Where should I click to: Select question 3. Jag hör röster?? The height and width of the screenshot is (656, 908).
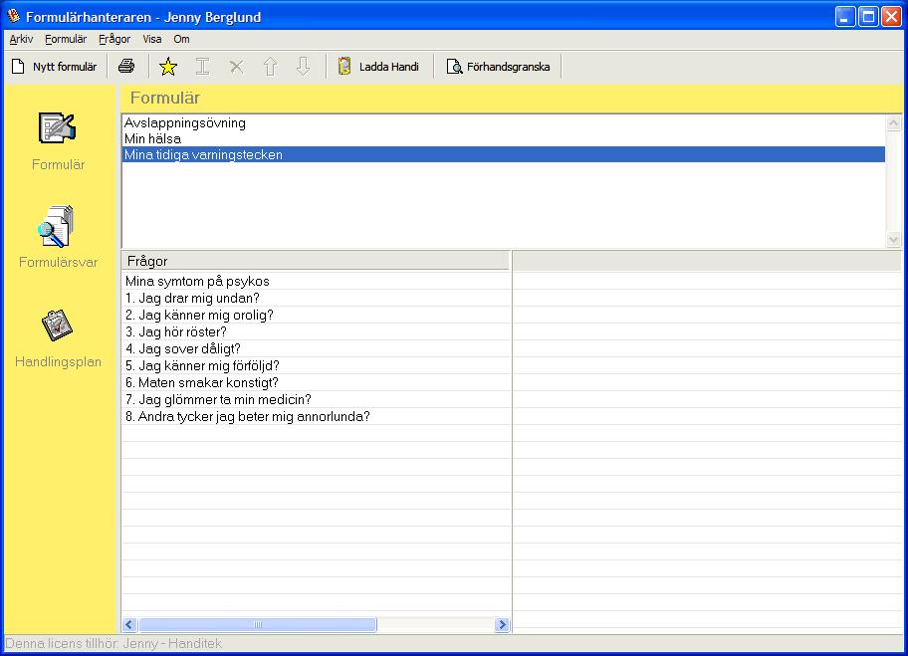[317, 331]
